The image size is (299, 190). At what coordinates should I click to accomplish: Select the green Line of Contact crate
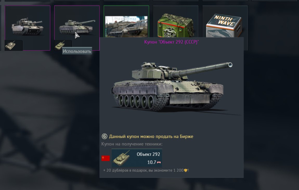[176, 25]
